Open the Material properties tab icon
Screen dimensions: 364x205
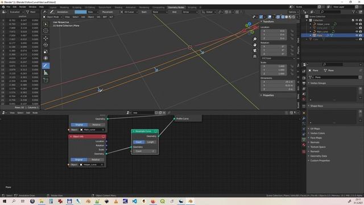(304, 145)
